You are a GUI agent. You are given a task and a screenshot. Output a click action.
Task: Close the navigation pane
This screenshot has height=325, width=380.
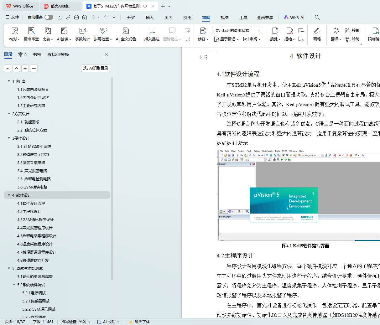pos(106,54)
